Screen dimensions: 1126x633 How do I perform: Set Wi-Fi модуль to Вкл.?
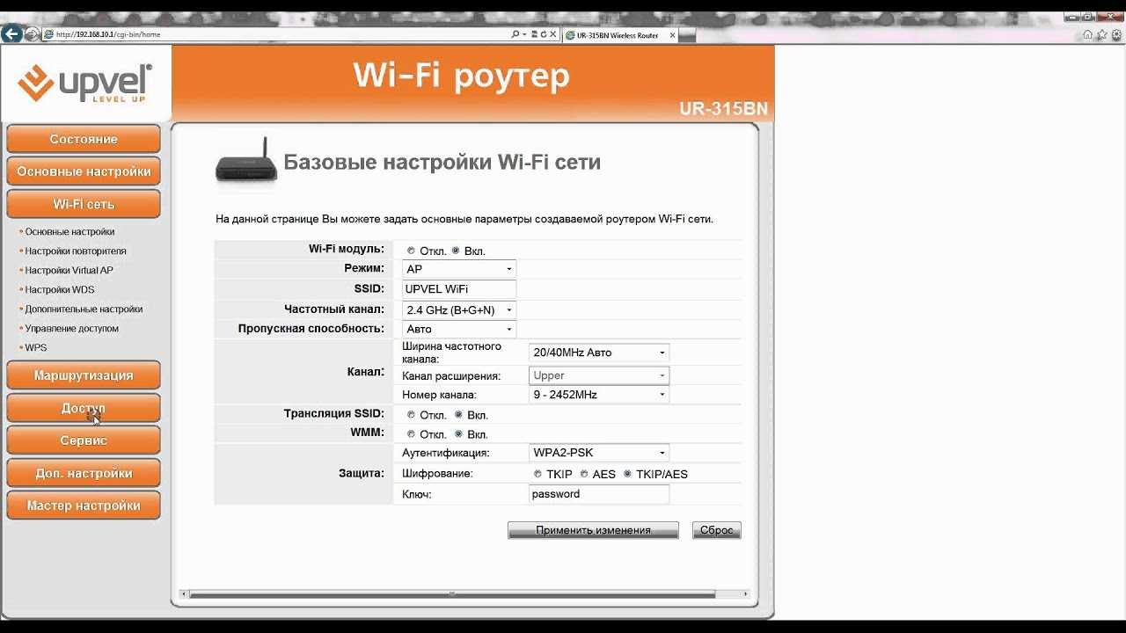[x=456, y=251]
